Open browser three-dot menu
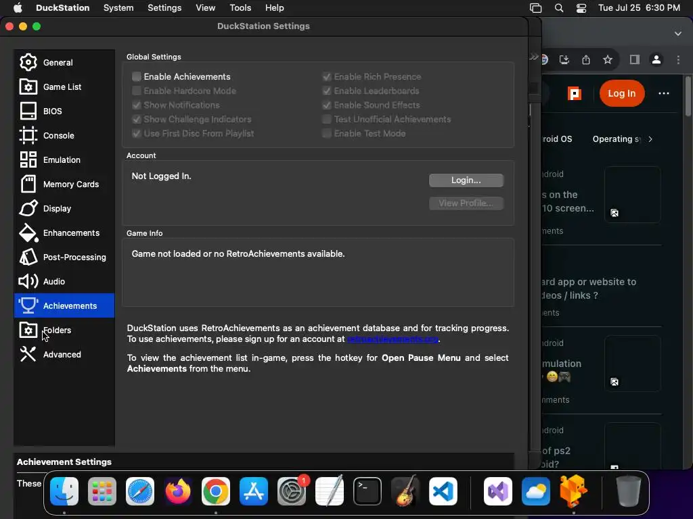Image resolution: width=693 pixels, height=519 pixels. coord(678,59)
